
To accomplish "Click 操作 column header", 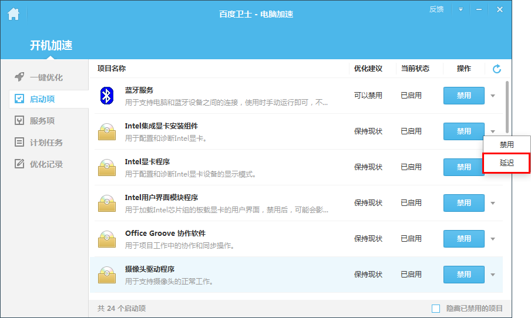I will tap(463, 68).
